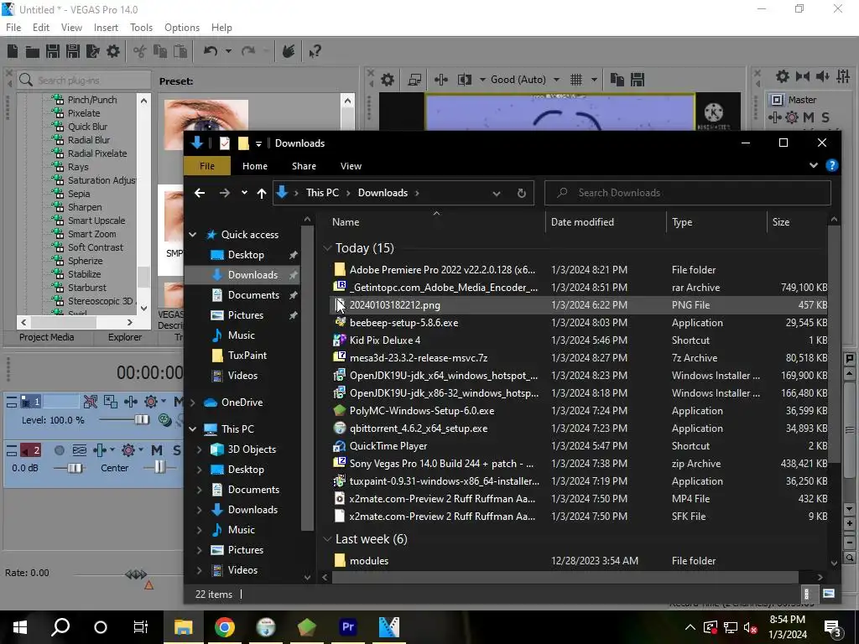The image size is (859, 644).
Task: Open Video Preview project properties gear icon
Action: (388, 80)
